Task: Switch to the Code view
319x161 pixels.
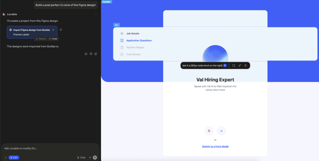Action: tap(53, 39)
